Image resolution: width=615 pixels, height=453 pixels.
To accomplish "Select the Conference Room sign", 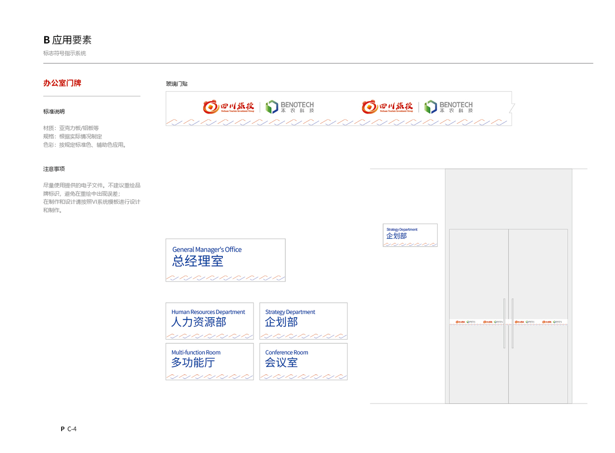I will click(x=303, y=362).
